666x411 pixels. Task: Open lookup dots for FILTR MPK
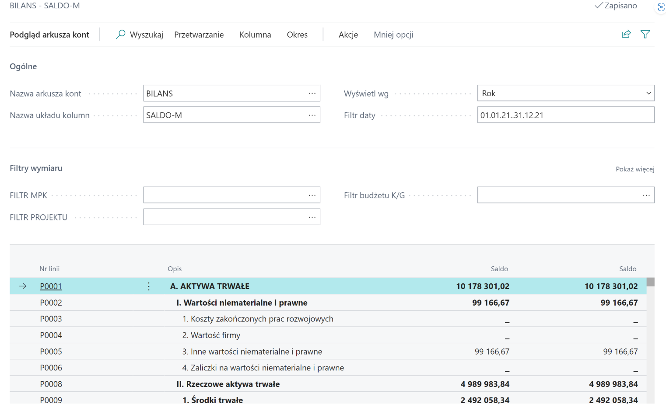pos(312,195)
